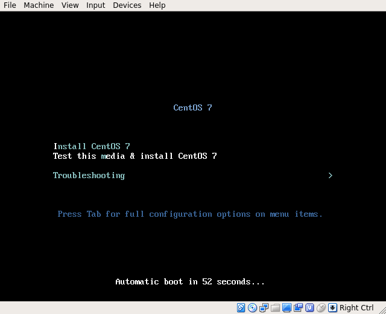The image size is (386, 314).
Task: Click the Right Ctrl host key label
Action: click(356, 307)
